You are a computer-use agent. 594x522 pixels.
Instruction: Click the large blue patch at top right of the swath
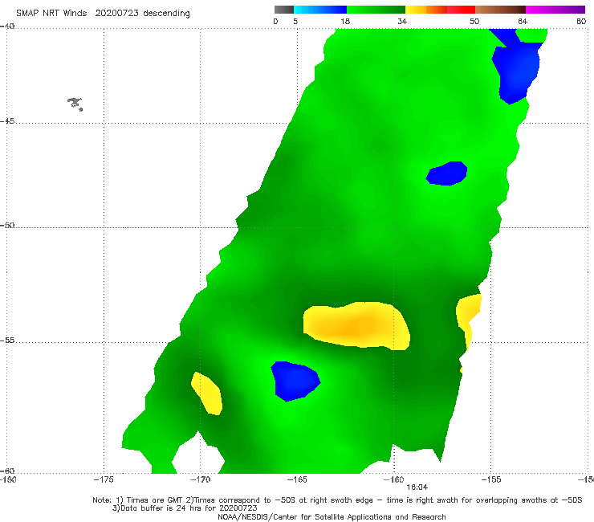[x=516, y=67]
